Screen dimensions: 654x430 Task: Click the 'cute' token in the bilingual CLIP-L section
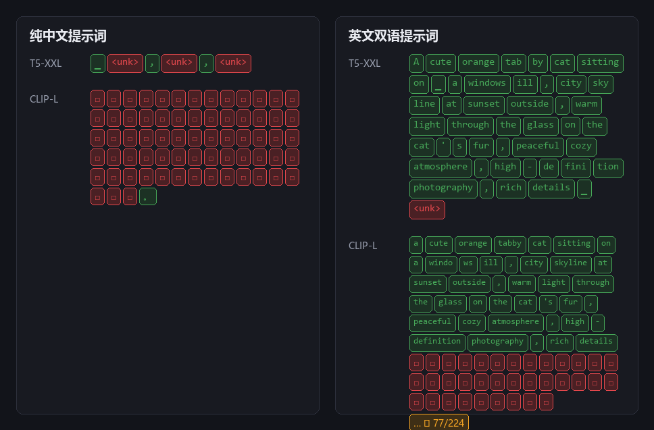tap(438, 244)
